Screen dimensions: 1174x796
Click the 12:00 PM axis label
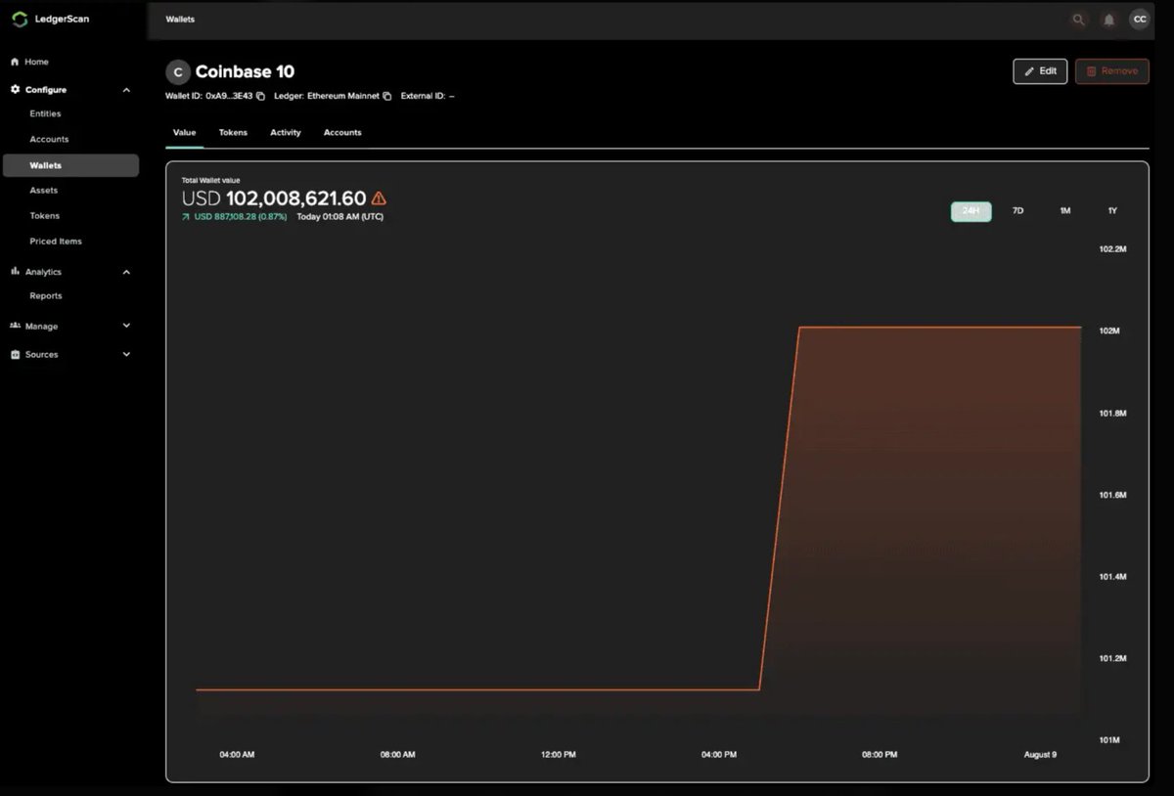pyautogui.click(x=558, y=755)
